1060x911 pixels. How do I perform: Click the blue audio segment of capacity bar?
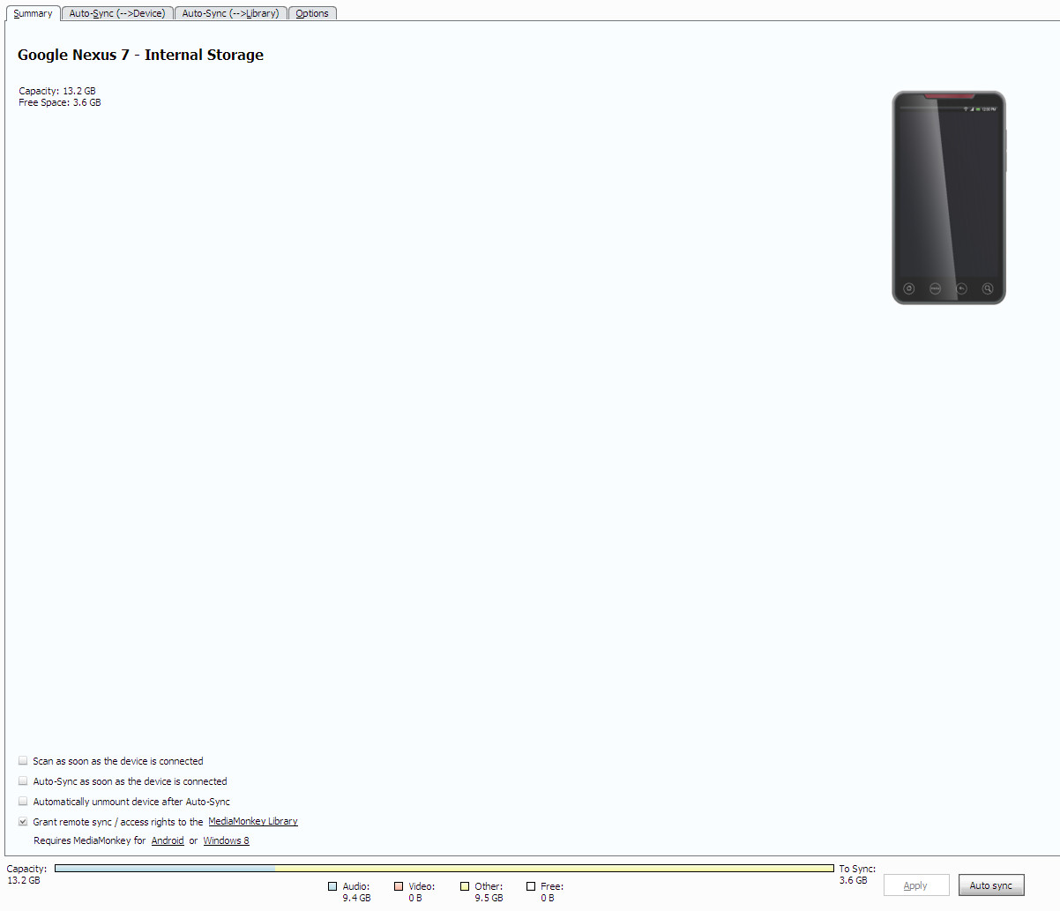coord(165,869)
